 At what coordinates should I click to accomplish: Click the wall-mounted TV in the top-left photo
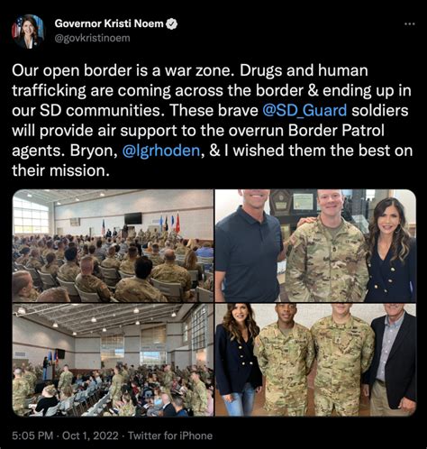(x=133, y=218)
